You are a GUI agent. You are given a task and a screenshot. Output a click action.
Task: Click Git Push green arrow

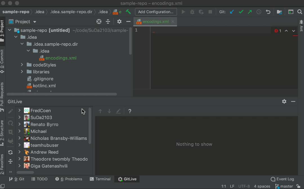pyautogui.click(x=250, y=12)
